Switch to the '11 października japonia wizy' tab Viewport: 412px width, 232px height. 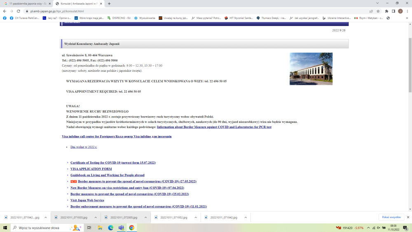(27, 3)
